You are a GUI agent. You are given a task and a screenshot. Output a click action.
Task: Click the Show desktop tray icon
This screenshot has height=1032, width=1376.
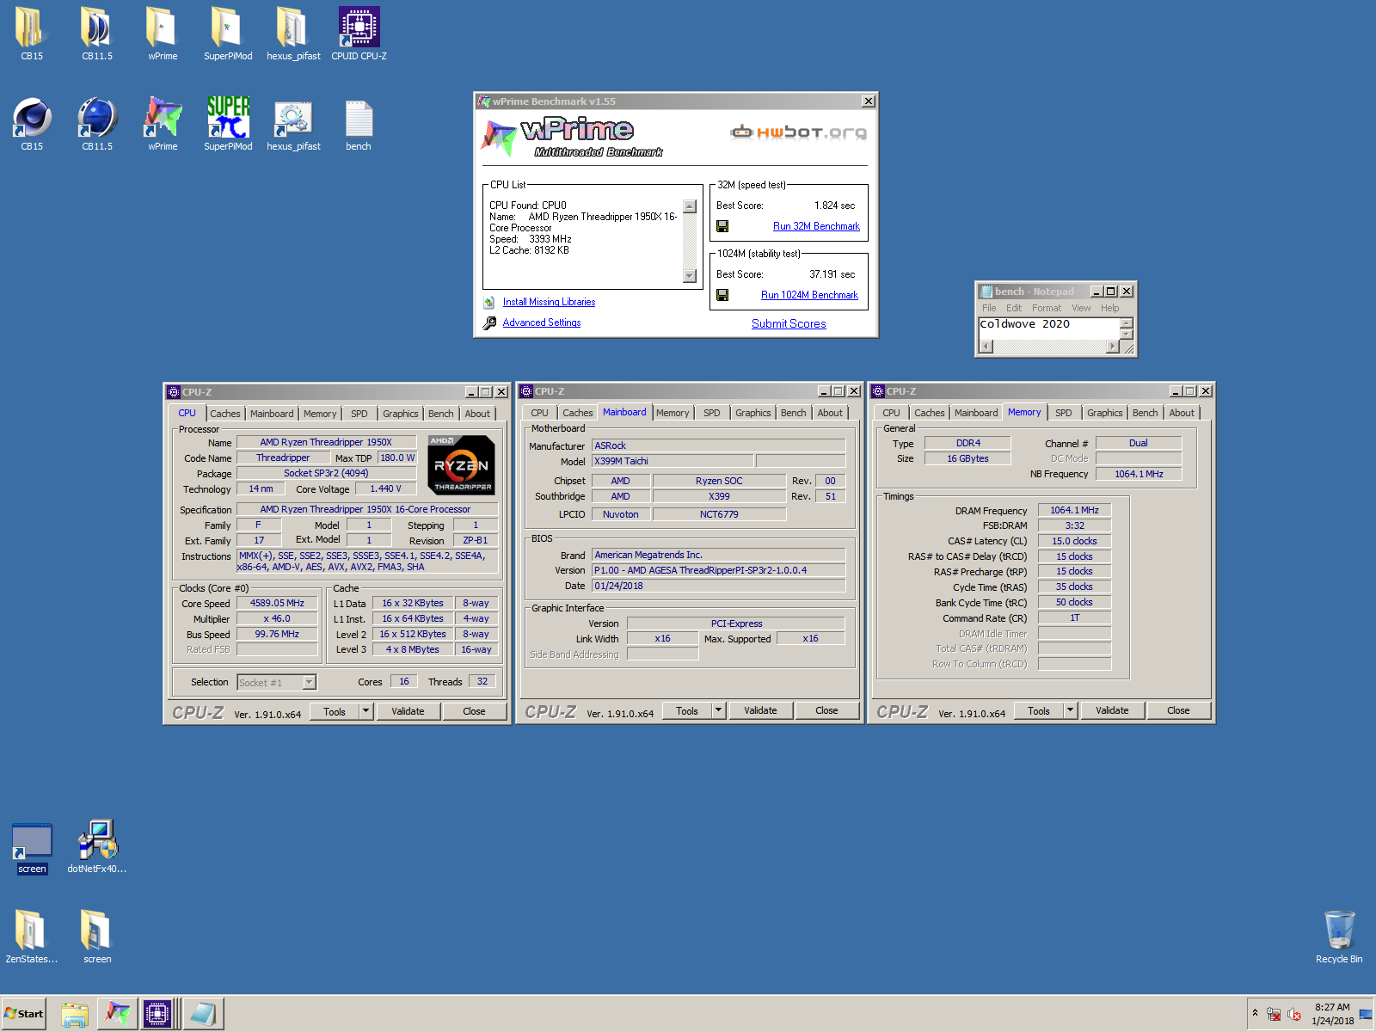[x=1366, y=1014]
